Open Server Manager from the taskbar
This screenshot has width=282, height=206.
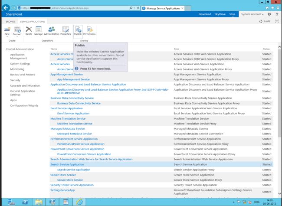tap(12, 202)
